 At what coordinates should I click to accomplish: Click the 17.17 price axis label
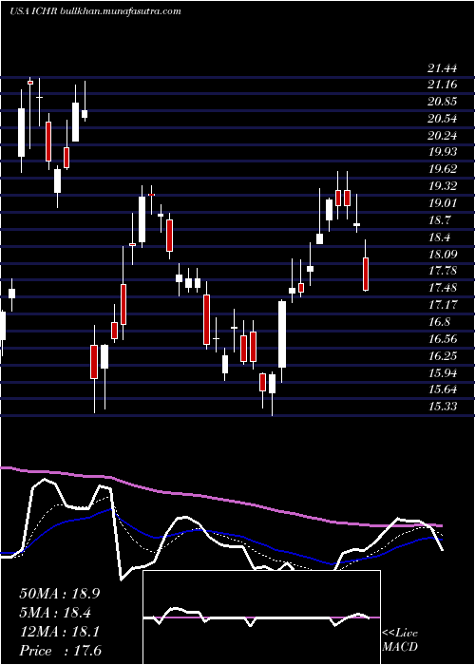point(443,305)
